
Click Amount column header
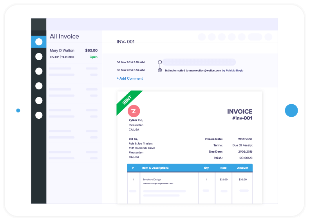(242, 168)
